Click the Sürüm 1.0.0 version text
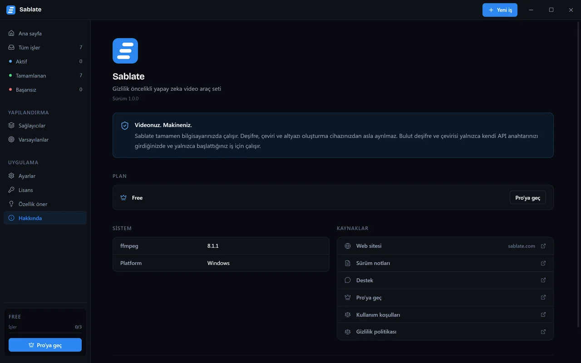The height and width of the screenshot is (363, 581). point(126,98)
